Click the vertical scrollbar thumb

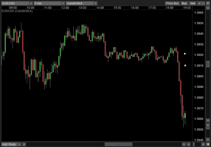pyautogui.click(x=208, y=64)
